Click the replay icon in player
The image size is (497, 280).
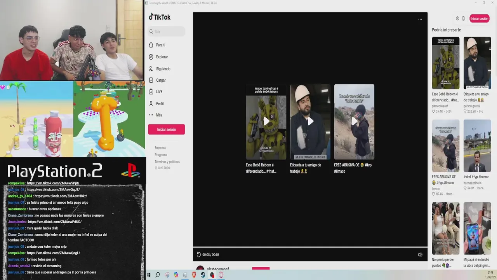(198, 255)
